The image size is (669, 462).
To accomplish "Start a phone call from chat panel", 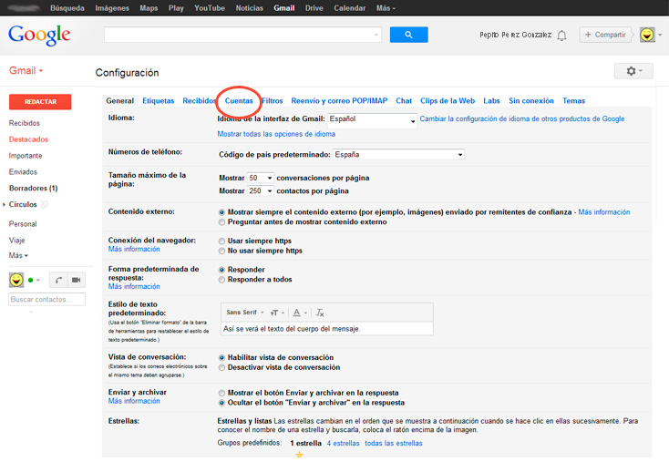I will (58, 280).
